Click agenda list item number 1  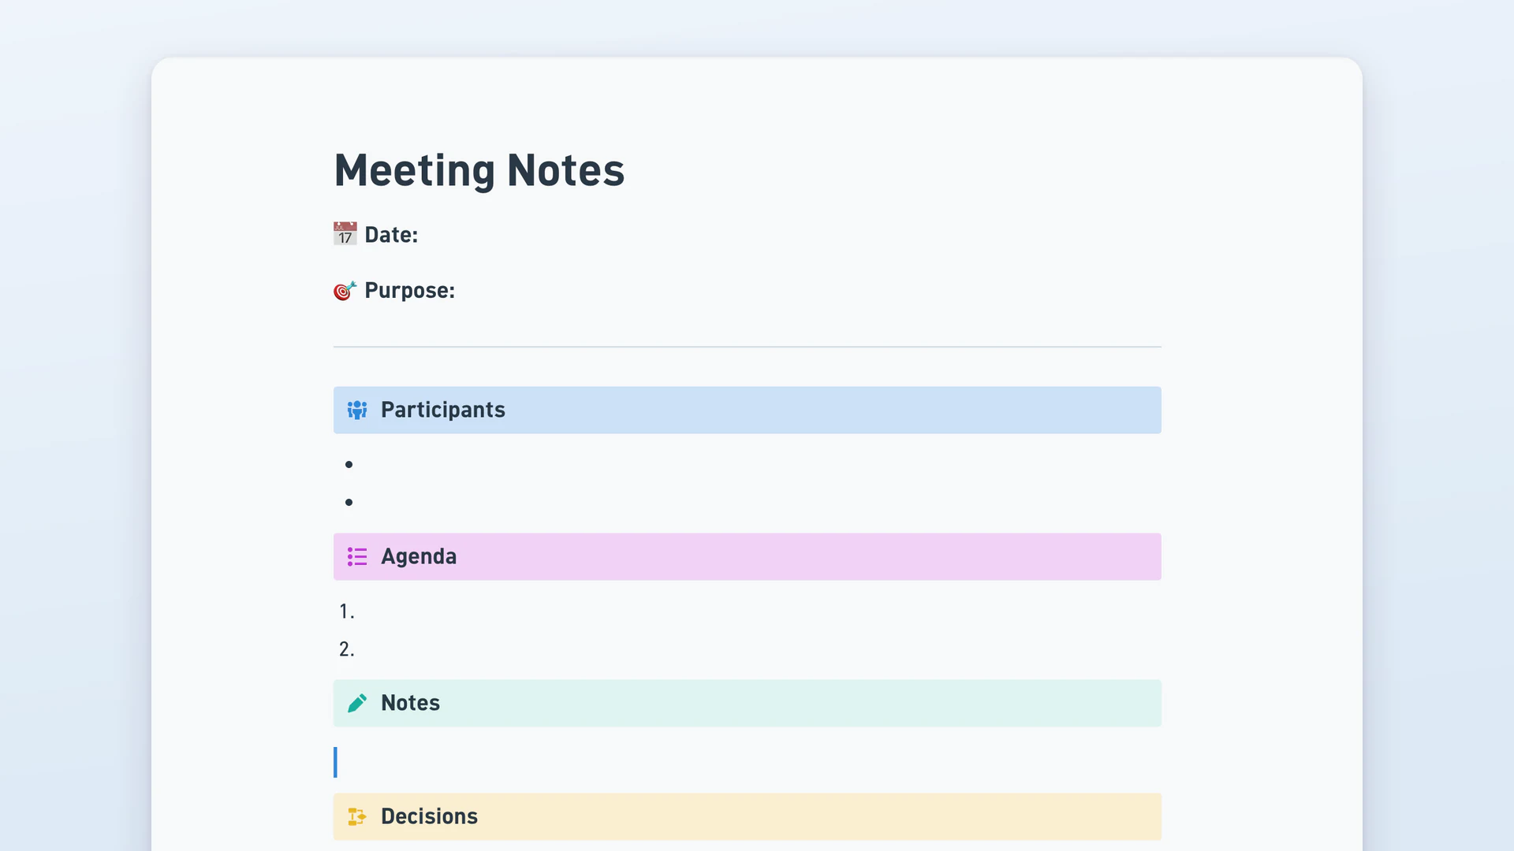click(x=749, y=611)
